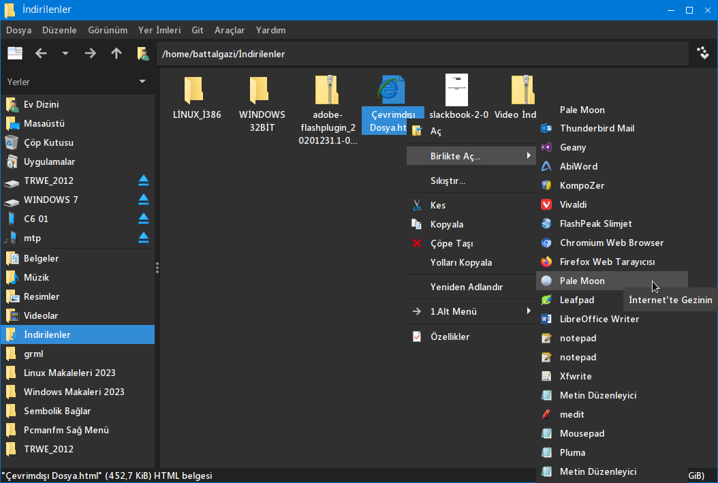Image resolution: width=718 pixels, height=483 pixels.
Task: Expand Birlikte Aç submenu
Action: (471, 156)
